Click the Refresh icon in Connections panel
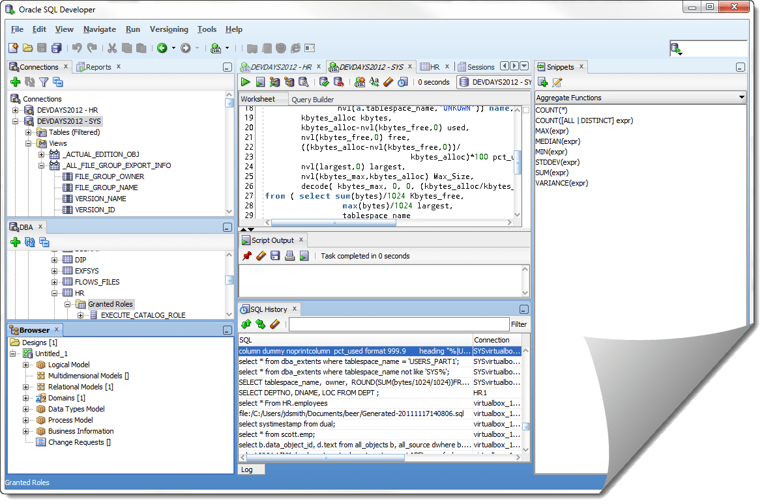The height and width of the screenshot is (504, 764). (x=30, y=82)
